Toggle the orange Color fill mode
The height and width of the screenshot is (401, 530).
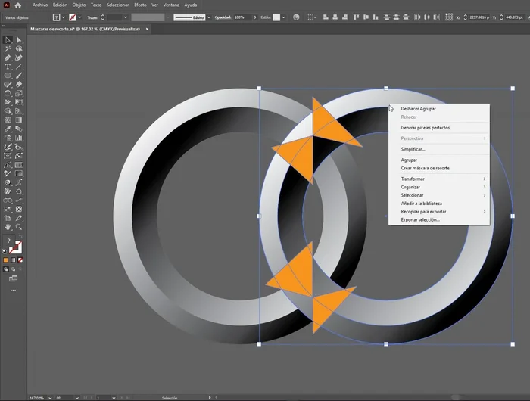pyautogui.click(x=6, y=260)
